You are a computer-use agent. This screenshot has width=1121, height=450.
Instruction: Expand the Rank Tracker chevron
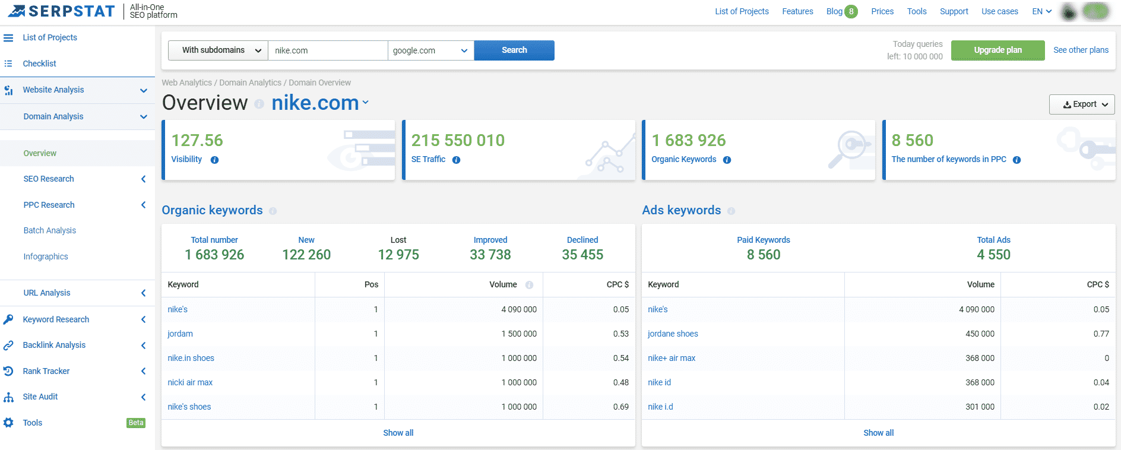click(x=143, y=371)
